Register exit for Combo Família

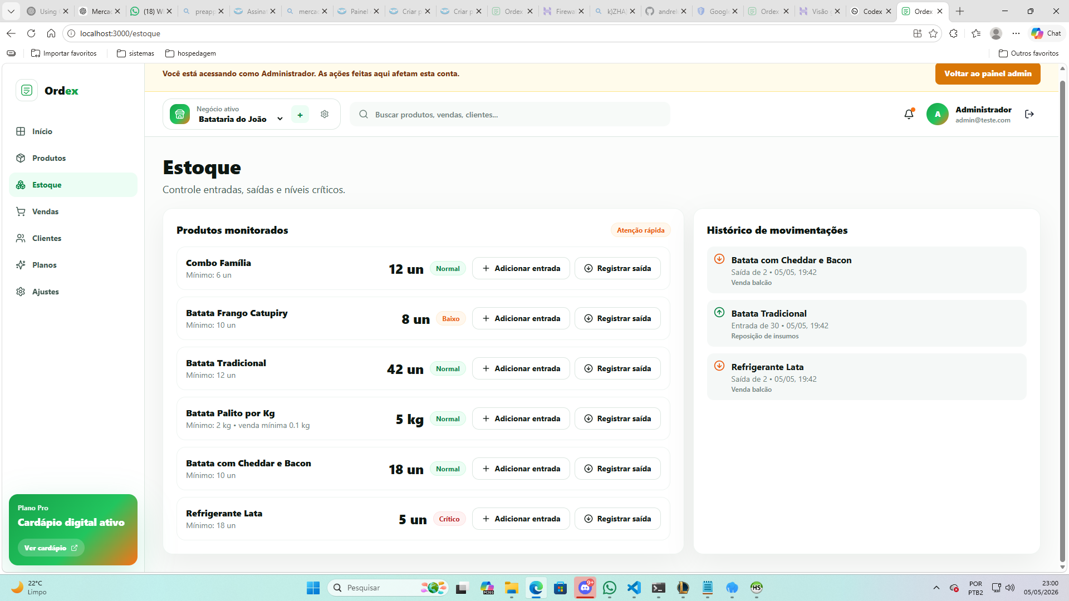point(617,268)
